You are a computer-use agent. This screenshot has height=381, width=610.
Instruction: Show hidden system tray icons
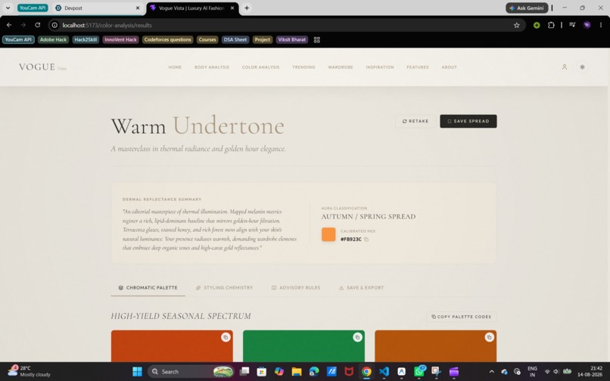(x=491, y=372)
